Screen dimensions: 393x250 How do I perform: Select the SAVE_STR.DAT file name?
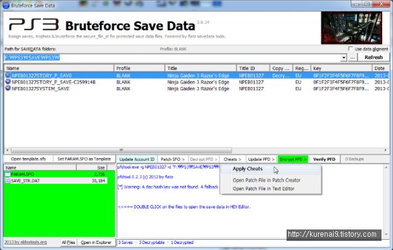[25, 181]
